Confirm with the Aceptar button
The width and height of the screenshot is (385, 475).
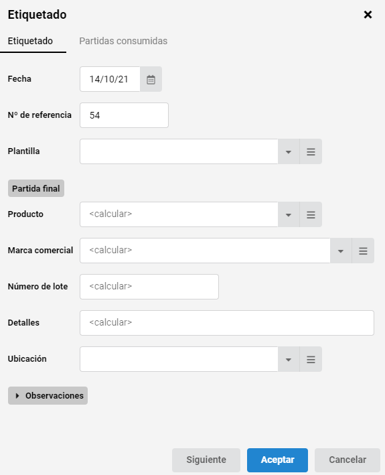click(x=278, y=460)
